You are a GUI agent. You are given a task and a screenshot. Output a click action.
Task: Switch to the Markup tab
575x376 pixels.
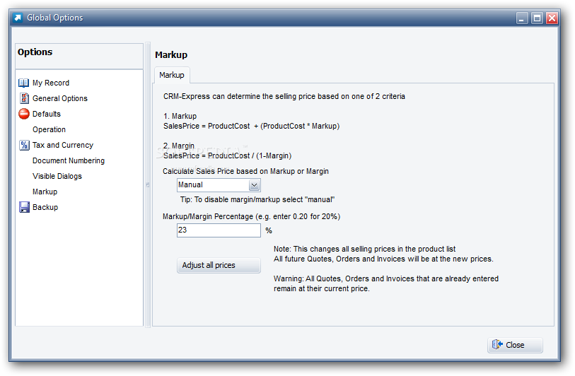click(172, 75)
